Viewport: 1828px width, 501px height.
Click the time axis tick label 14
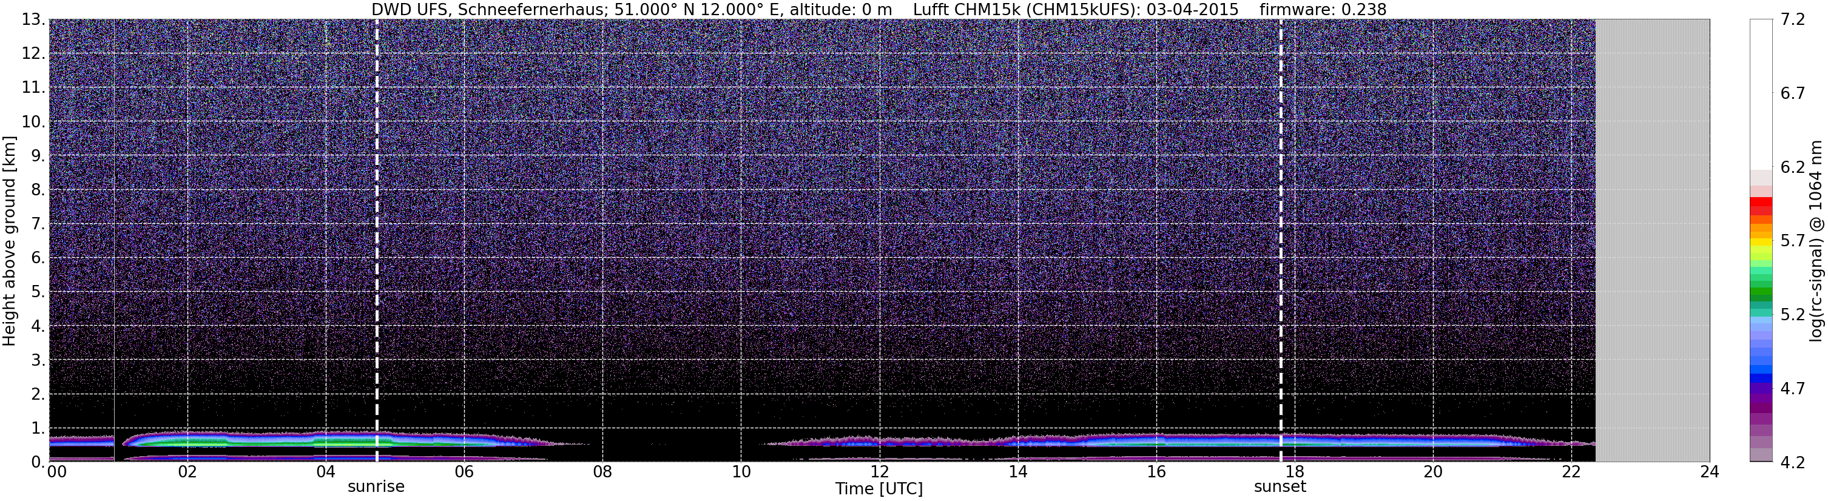(x=1017, y=472)
